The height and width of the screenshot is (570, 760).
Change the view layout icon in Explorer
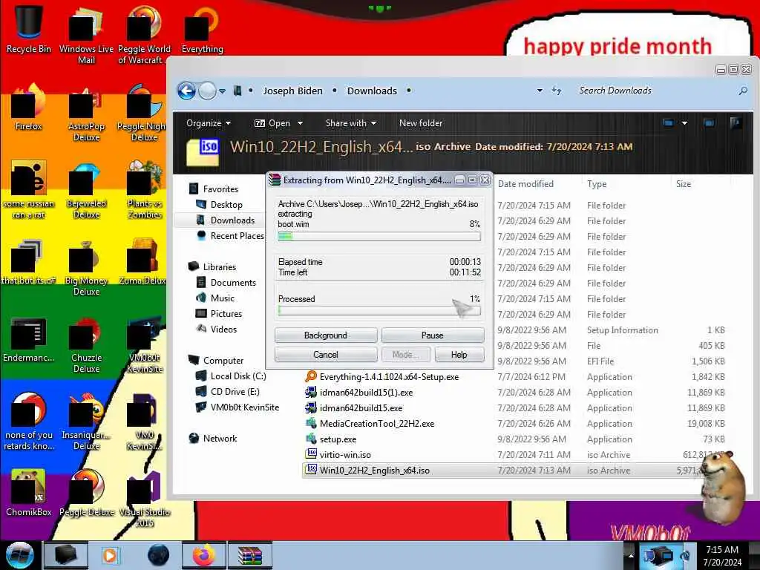[669, 123]
